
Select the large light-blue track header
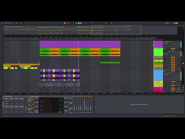point(158,75)
